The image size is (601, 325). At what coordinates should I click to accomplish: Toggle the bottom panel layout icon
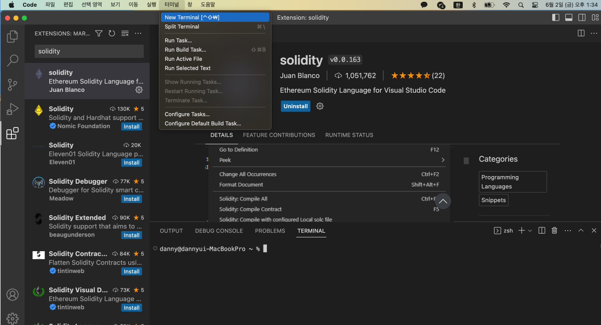click(569, 18)
